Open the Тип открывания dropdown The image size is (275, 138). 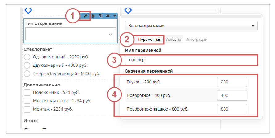(70, 34)
